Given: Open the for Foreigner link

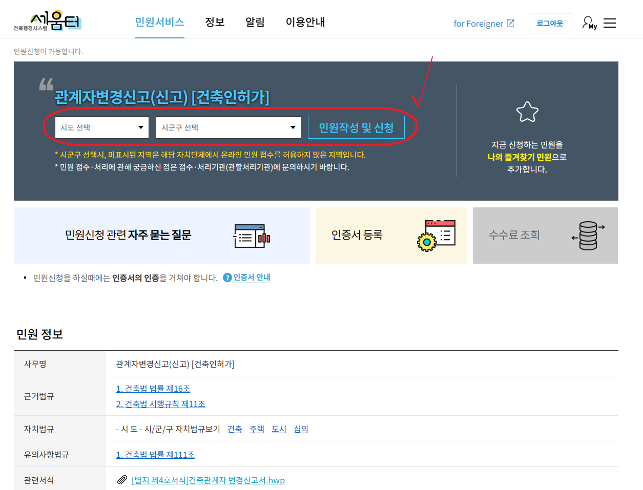Looking at the screenshot, I should tap(483, 24).
